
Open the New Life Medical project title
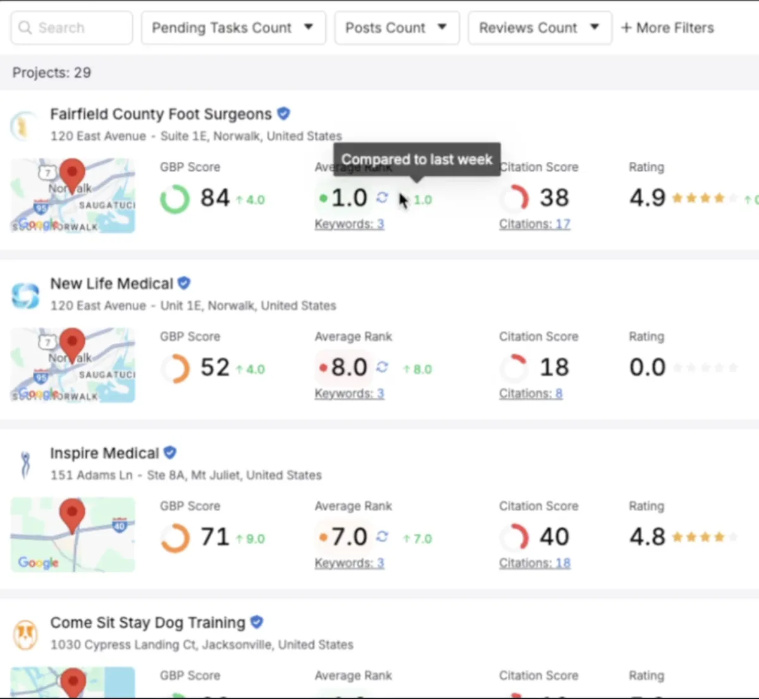(x=111, y=283)
